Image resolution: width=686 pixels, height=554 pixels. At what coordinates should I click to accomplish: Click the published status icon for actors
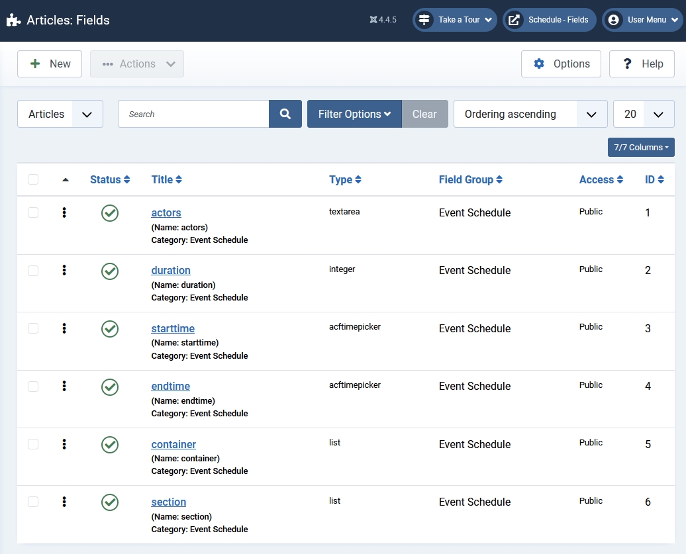[110, 213]
